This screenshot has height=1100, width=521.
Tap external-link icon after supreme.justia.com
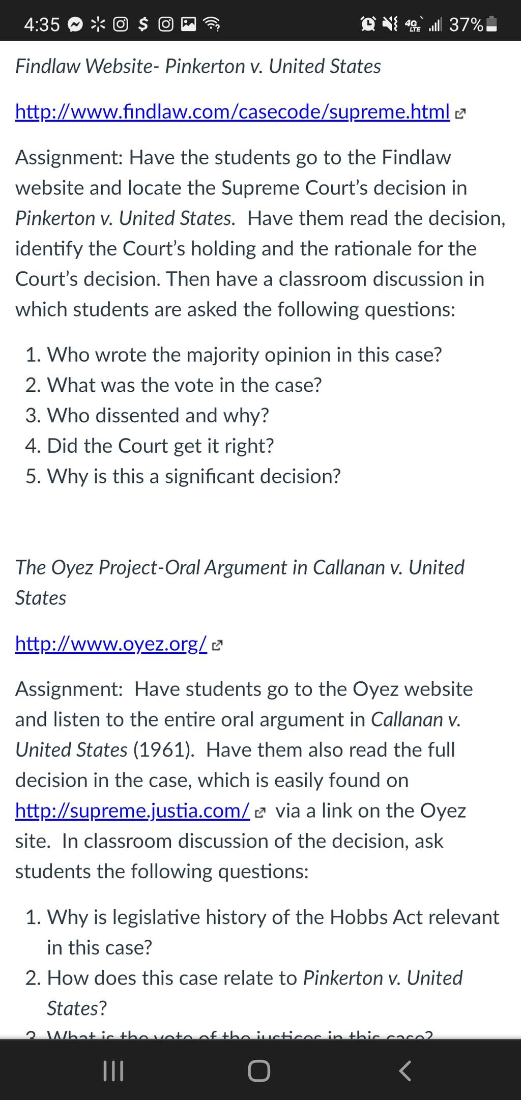click(x=259, y=813)
